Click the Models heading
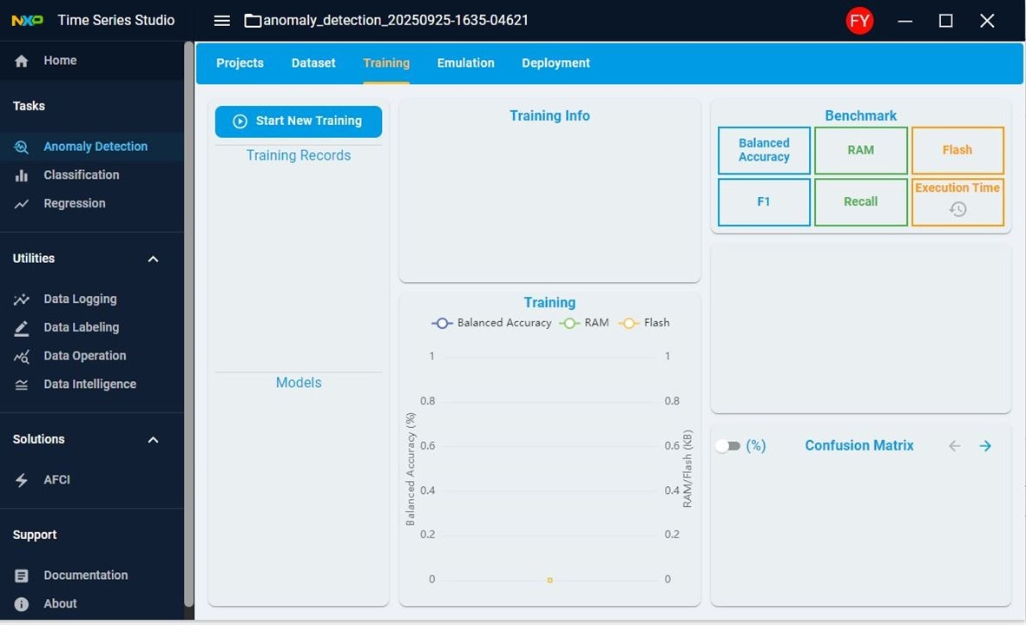 click(x=299, y=383)
